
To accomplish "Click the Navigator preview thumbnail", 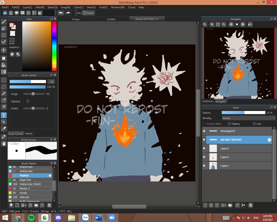I will pyautogui.click(x=239, y=63).
